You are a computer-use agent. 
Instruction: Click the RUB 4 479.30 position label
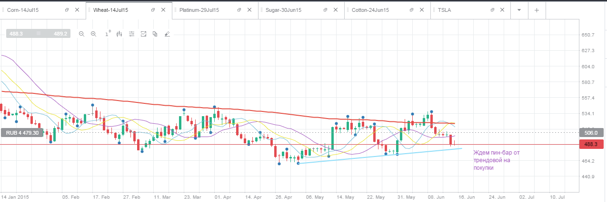[23, 133]
